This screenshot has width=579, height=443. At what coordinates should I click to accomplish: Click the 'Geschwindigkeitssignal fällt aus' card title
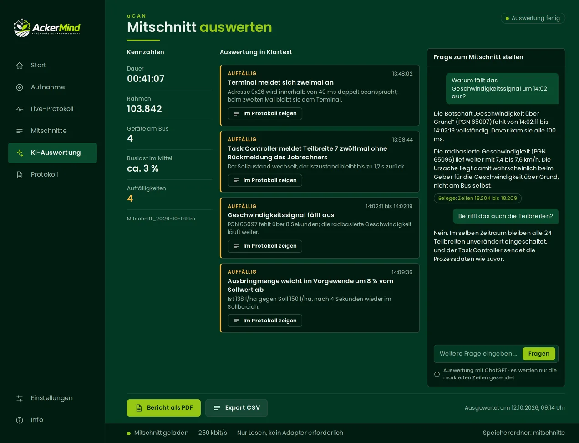click(x=281, y=215)
